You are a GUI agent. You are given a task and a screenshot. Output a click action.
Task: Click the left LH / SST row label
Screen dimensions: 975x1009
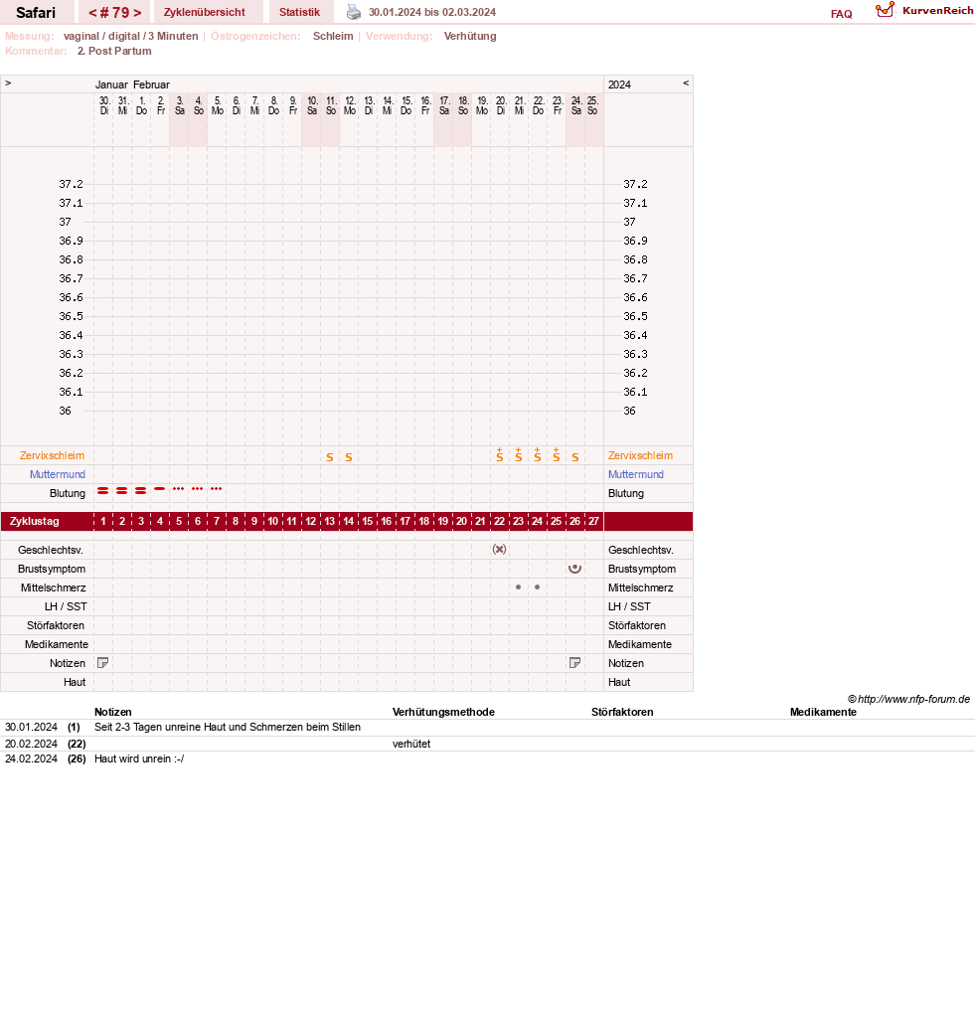(x=66, y=606)
